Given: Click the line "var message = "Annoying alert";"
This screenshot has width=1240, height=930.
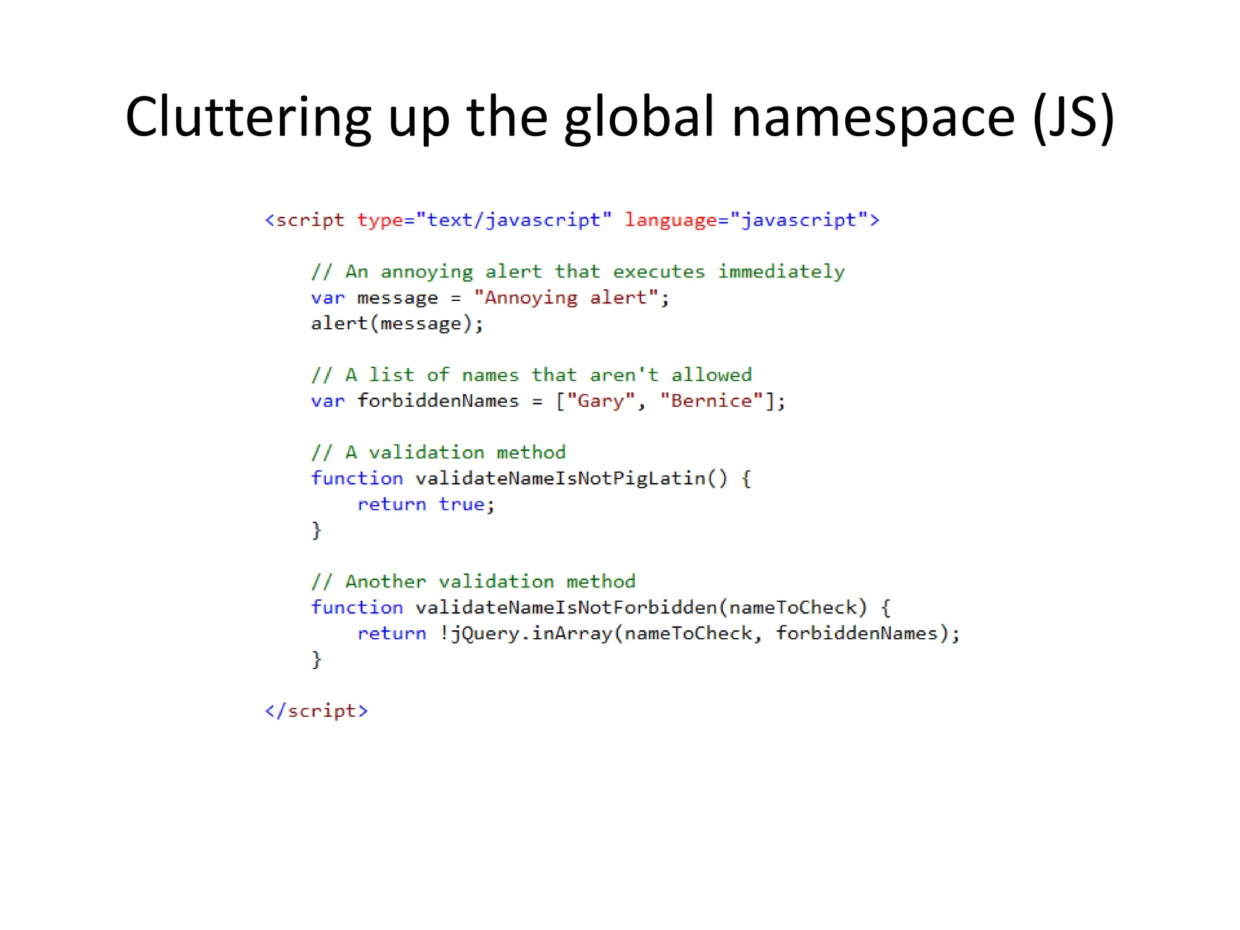Looking at the screenshot, I should tap(490, 298).
